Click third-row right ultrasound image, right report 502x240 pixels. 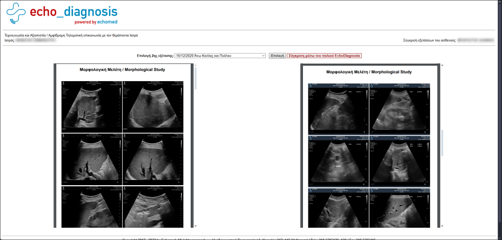tap(400, 208)
